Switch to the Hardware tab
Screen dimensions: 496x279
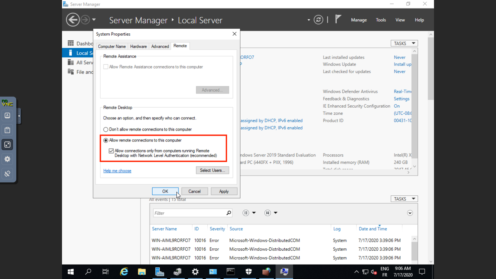pos(138,46)
